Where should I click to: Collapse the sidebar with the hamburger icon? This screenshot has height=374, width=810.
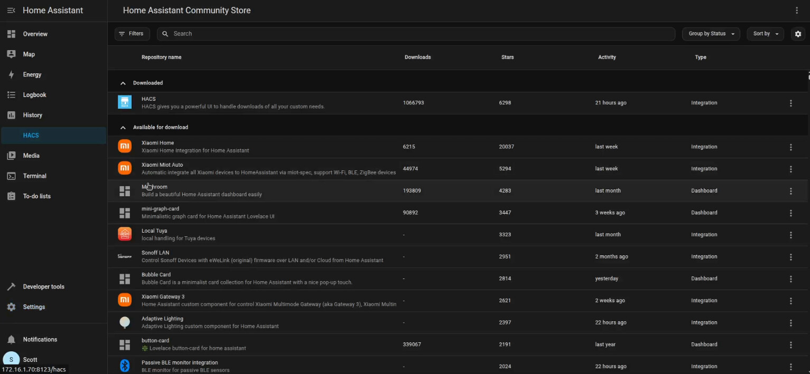pyautogui.click(x=11, y=11)
